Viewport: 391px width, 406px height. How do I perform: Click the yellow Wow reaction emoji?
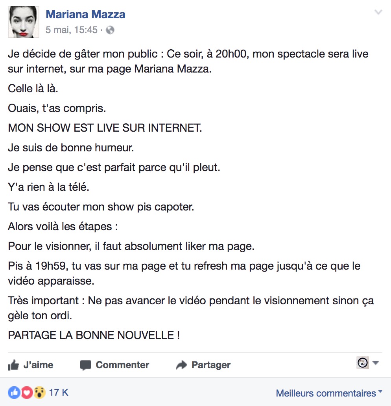tap(39, 393)
